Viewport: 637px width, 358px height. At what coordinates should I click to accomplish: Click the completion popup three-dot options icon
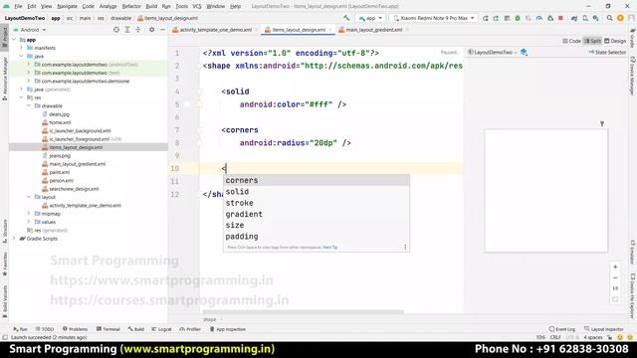click(405, 248)
